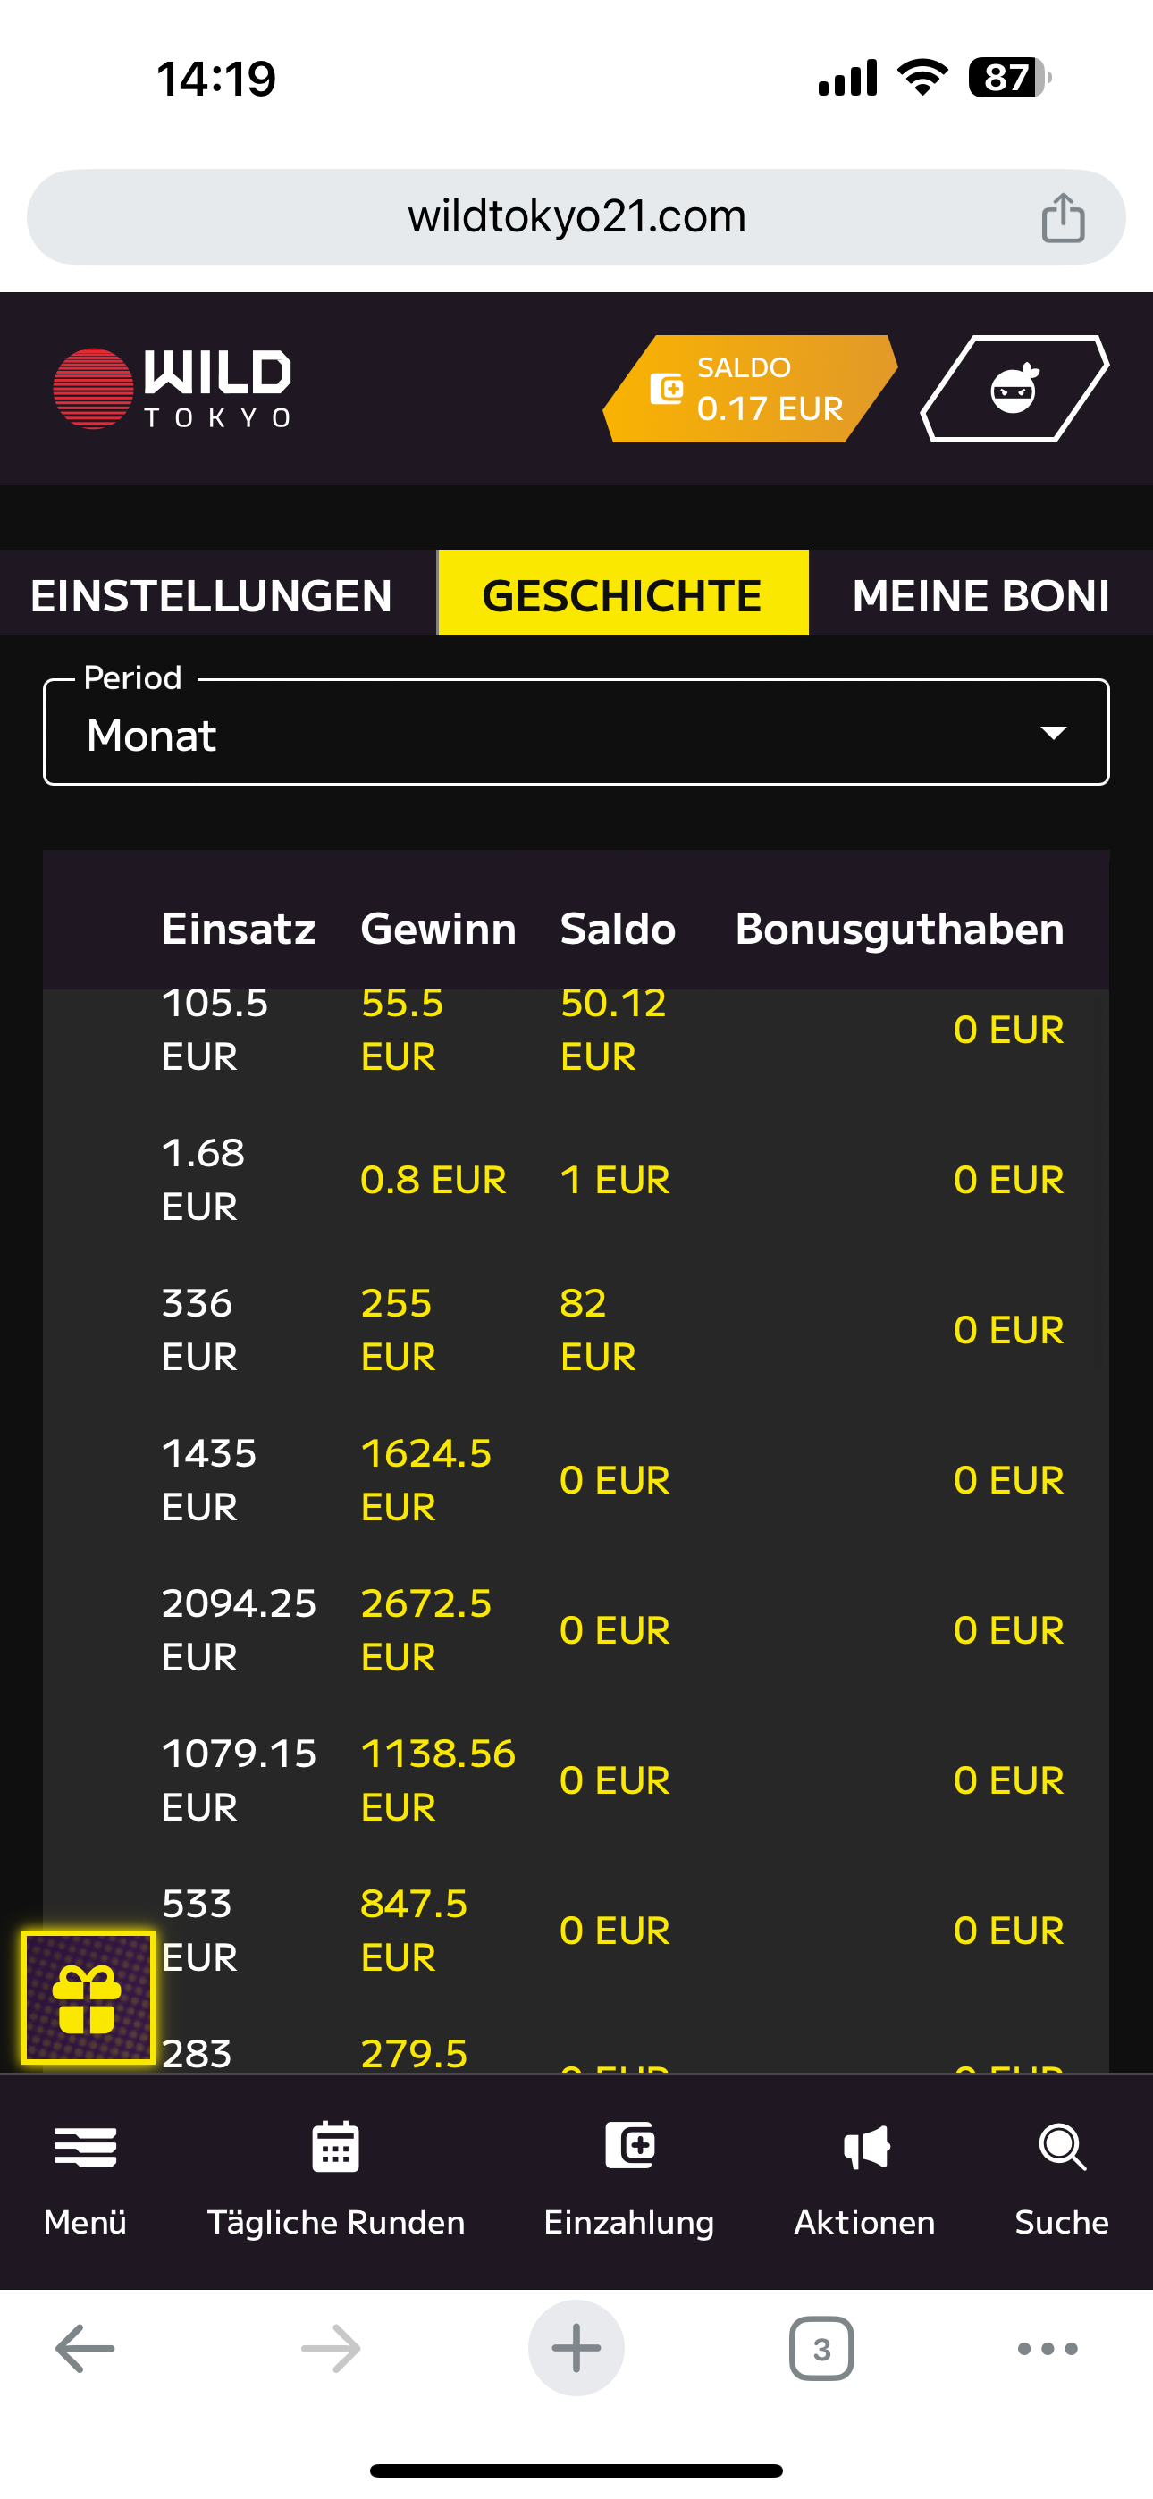Open the ninja profile avatar icon

(1014, 389)
